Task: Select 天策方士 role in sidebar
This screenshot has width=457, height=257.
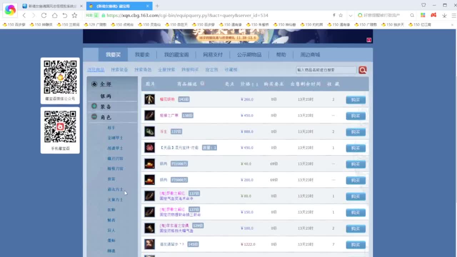Action: point(115,200)
